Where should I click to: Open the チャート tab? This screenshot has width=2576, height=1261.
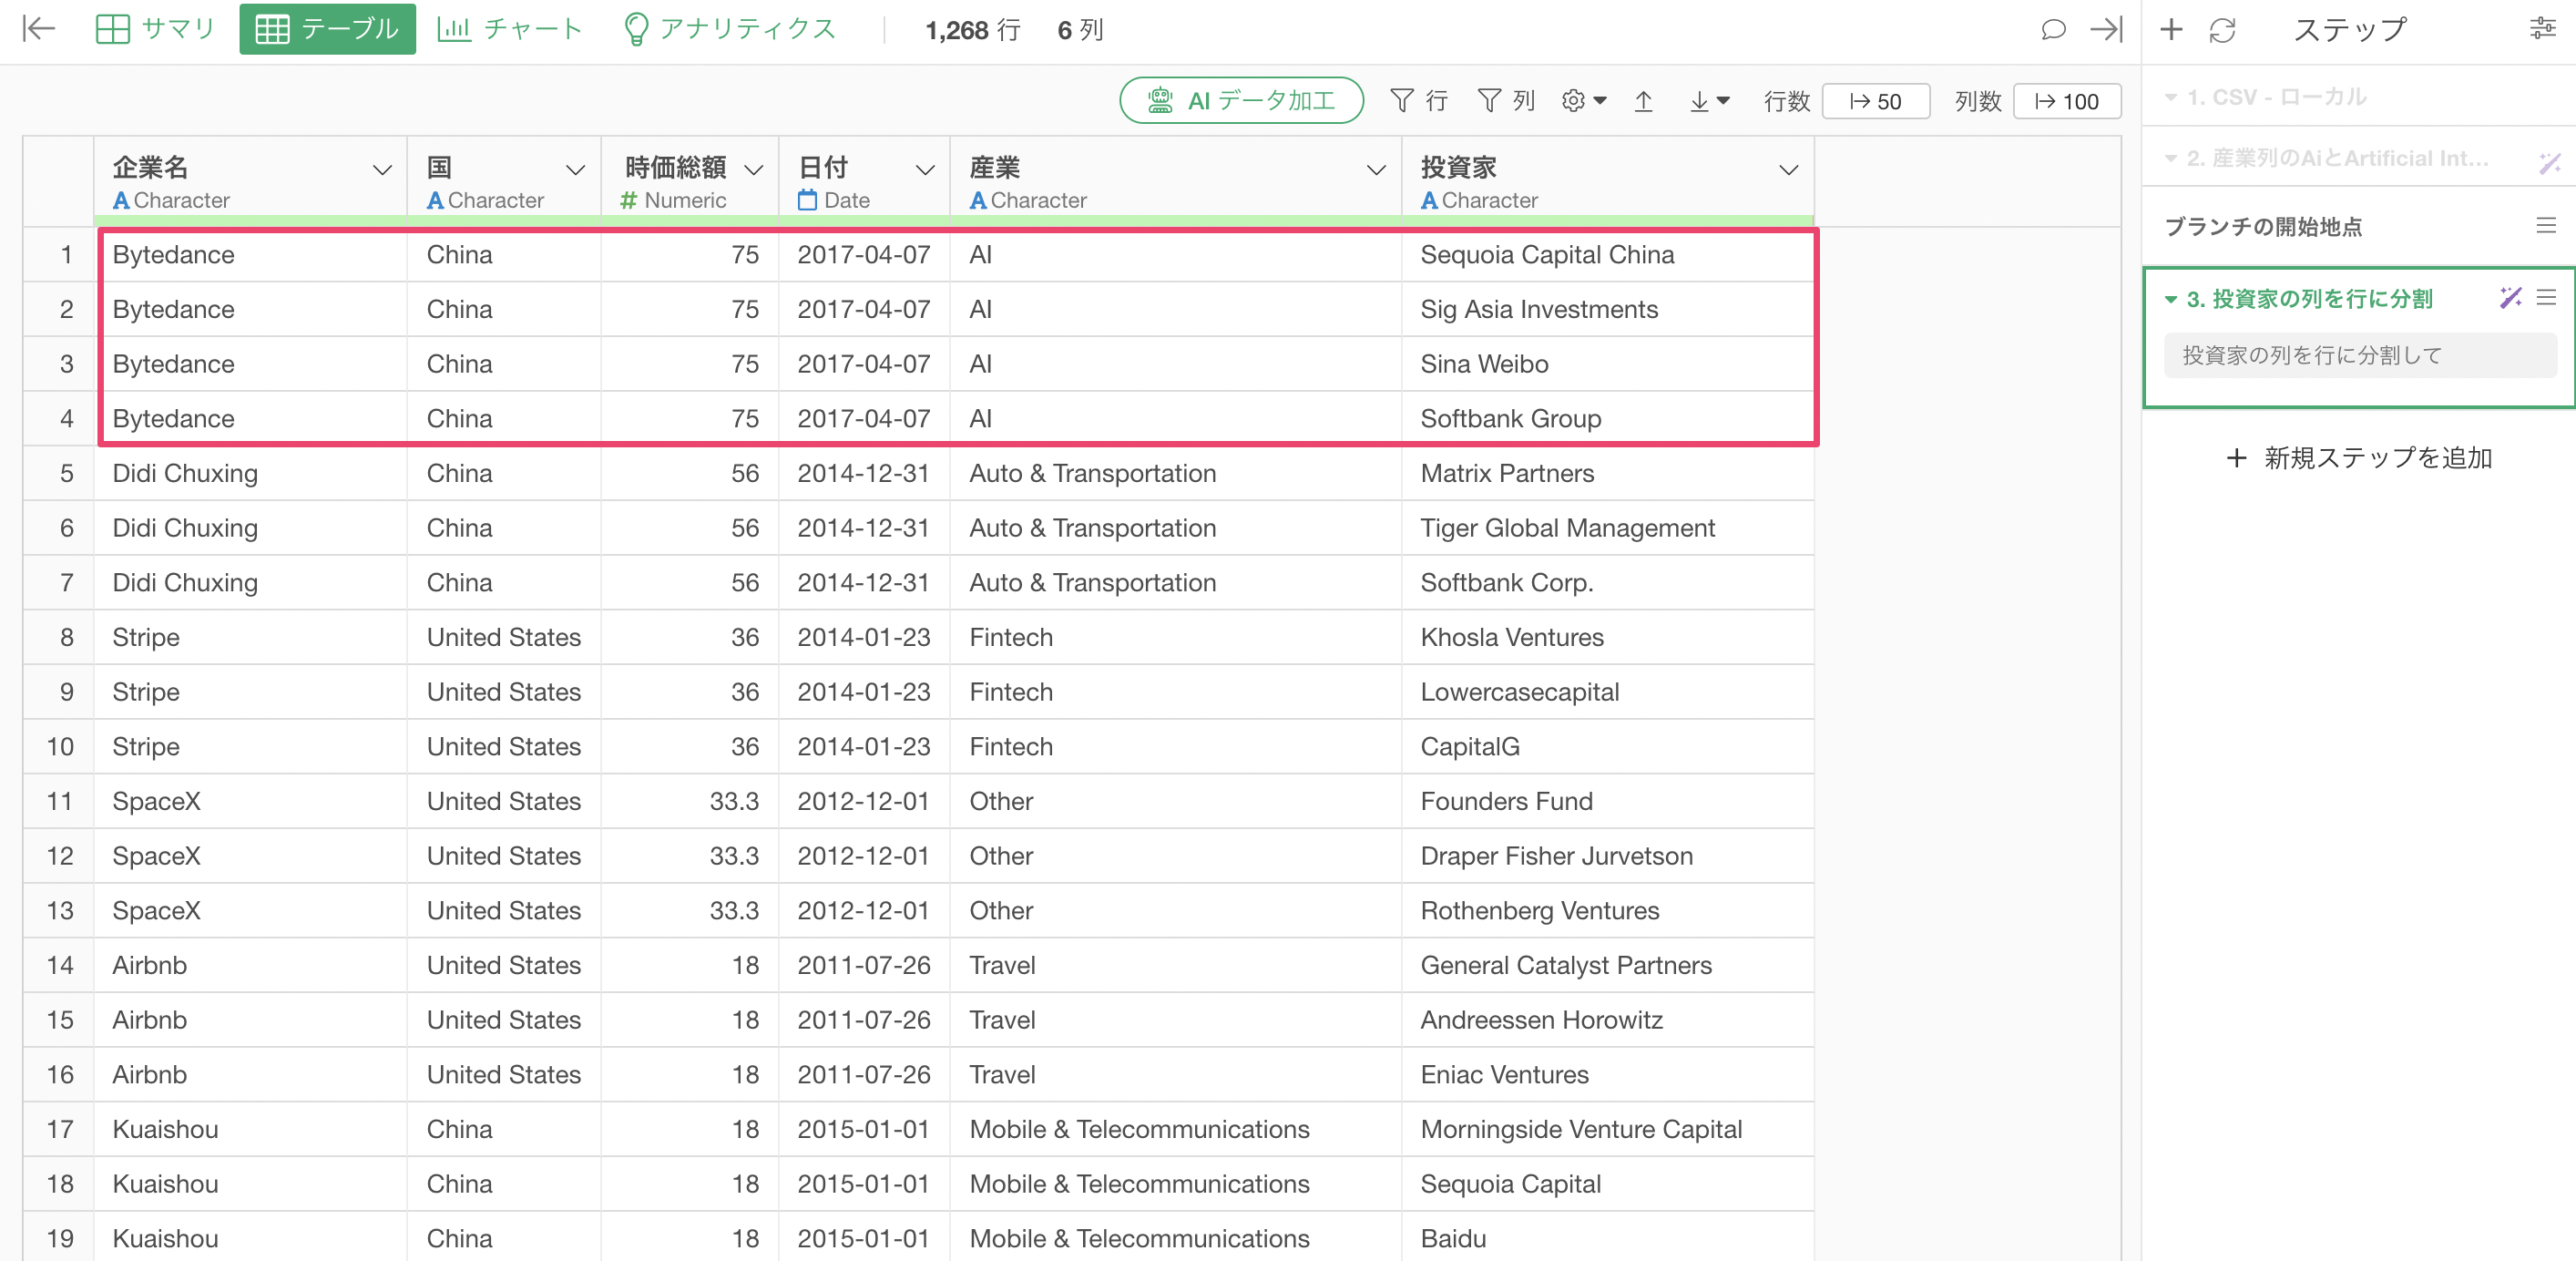(509, 29)
